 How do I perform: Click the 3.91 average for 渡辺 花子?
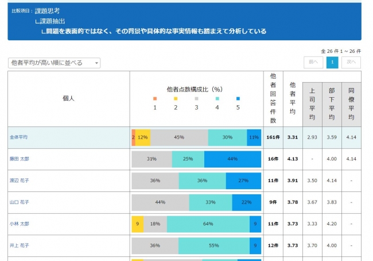point(293,181)
